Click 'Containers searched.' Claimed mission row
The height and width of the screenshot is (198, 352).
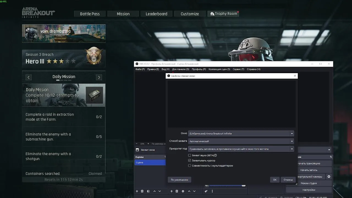(x=64, y=174)
